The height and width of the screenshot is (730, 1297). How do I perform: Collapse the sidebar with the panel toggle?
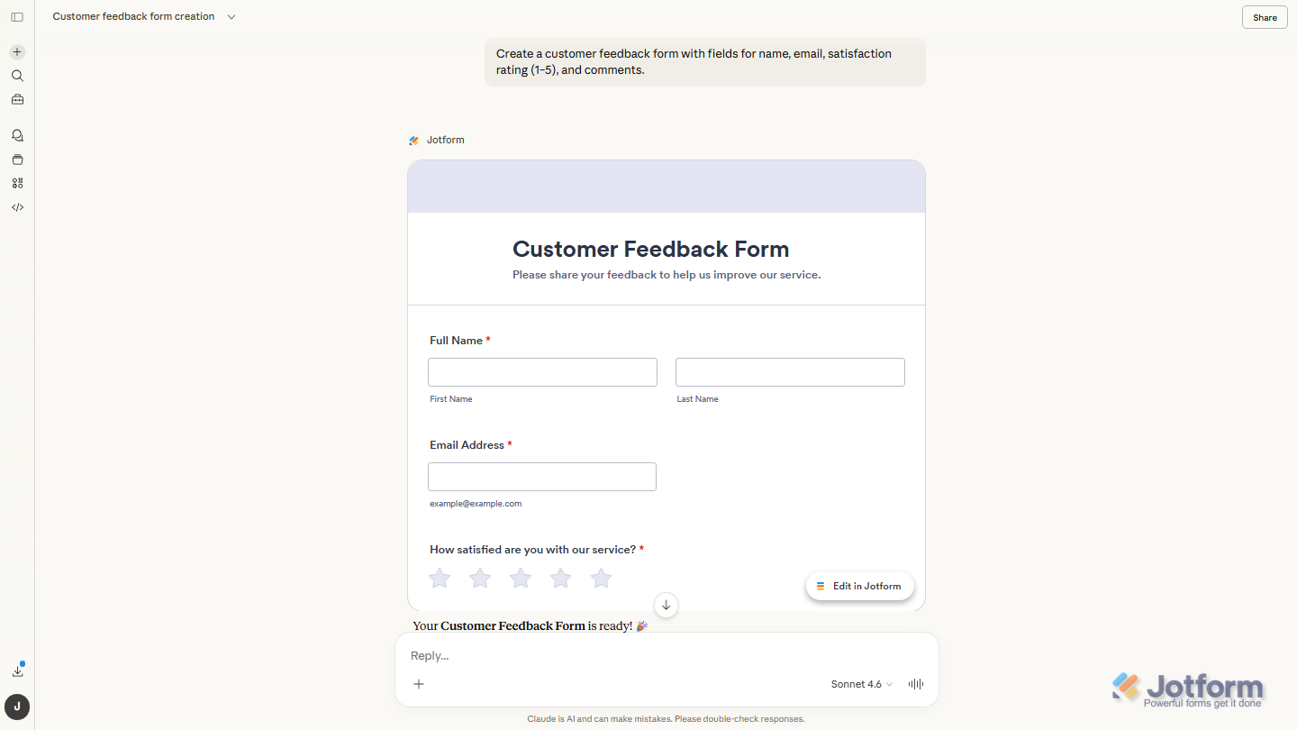[17, 16]
